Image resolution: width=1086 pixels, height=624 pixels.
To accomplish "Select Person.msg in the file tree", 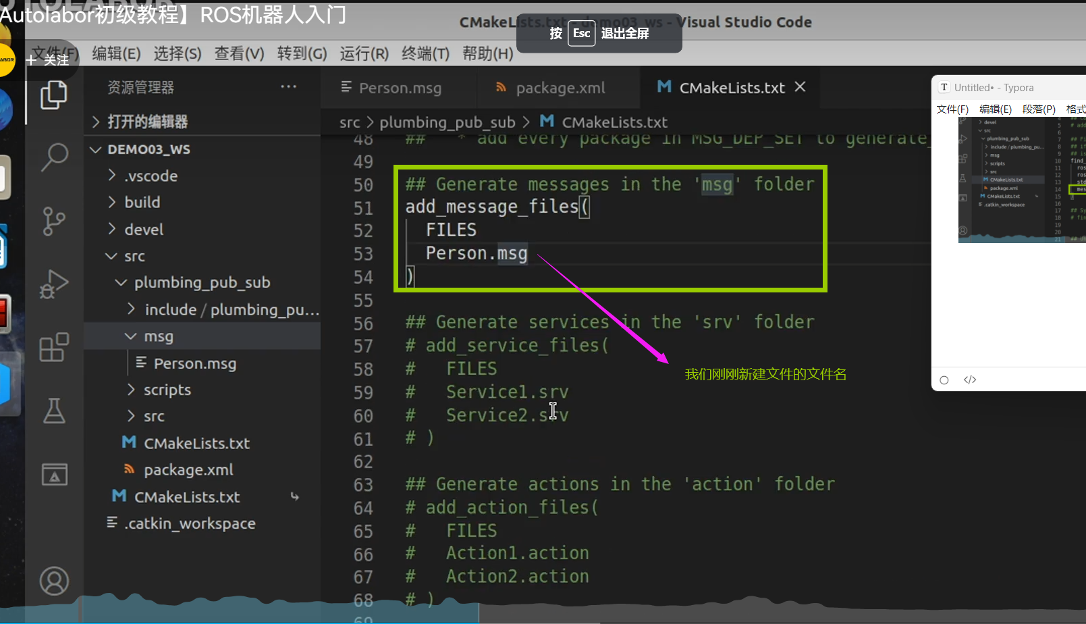I will tap(202, 363).
